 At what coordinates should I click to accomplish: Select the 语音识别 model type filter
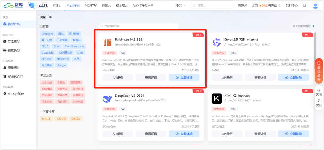click(62, 101)
